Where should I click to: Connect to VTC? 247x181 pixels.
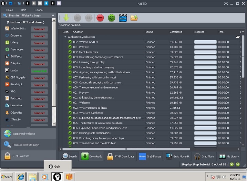point(39,92)
